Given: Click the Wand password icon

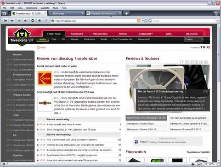Looking at the screenshot, I should point(46,21).
